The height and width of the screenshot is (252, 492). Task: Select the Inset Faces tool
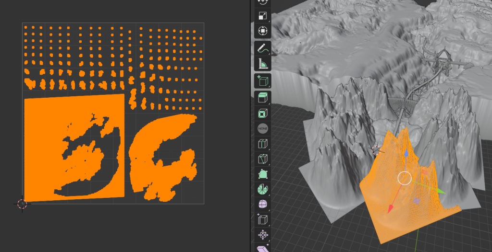tap(263, 113)
